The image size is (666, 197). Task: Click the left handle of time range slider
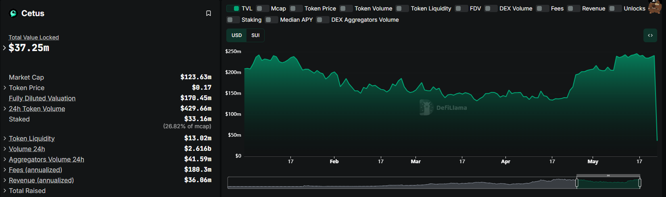point(577,183)
